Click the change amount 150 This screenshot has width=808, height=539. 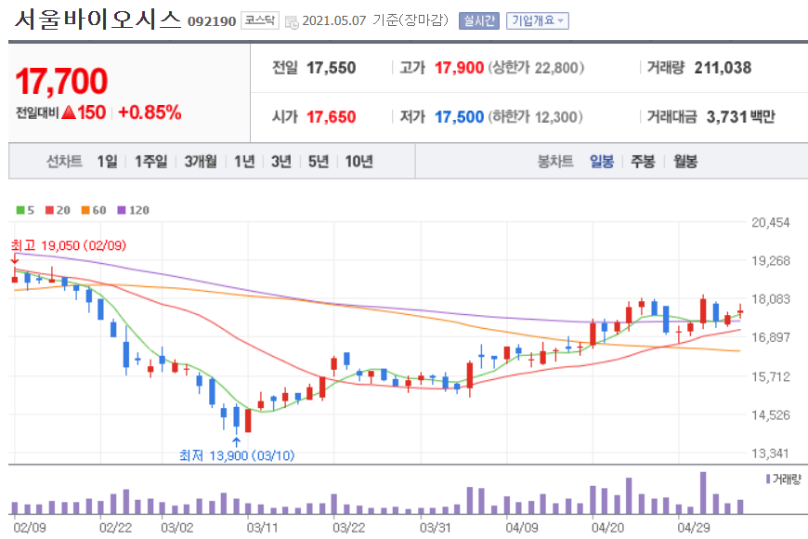pos(91,112)
